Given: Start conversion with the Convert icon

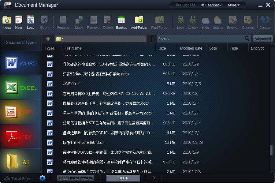Looking at the screenshot, I should click(265, 21).
